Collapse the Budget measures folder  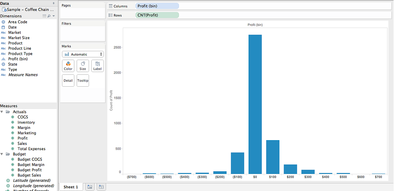click(x=2, y=154)
